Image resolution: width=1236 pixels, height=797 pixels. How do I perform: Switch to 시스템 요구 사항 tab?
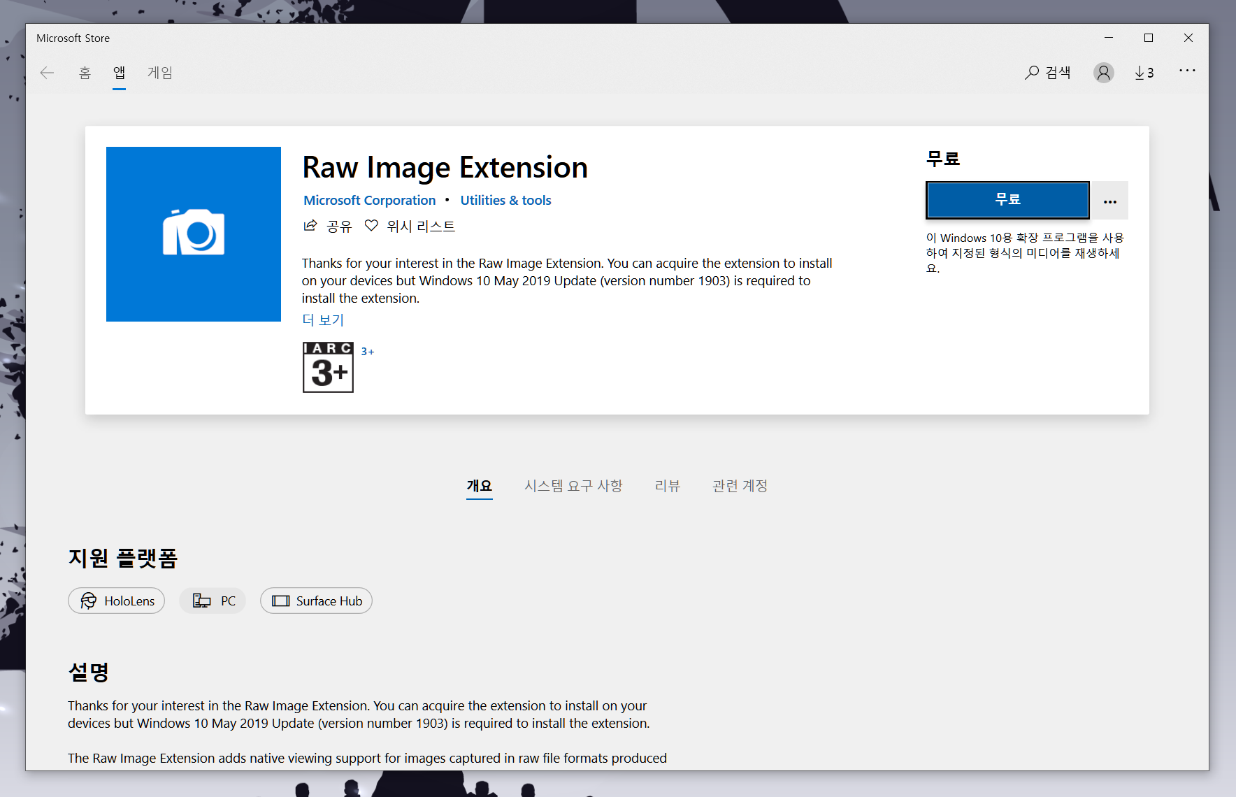pos(574,486)
